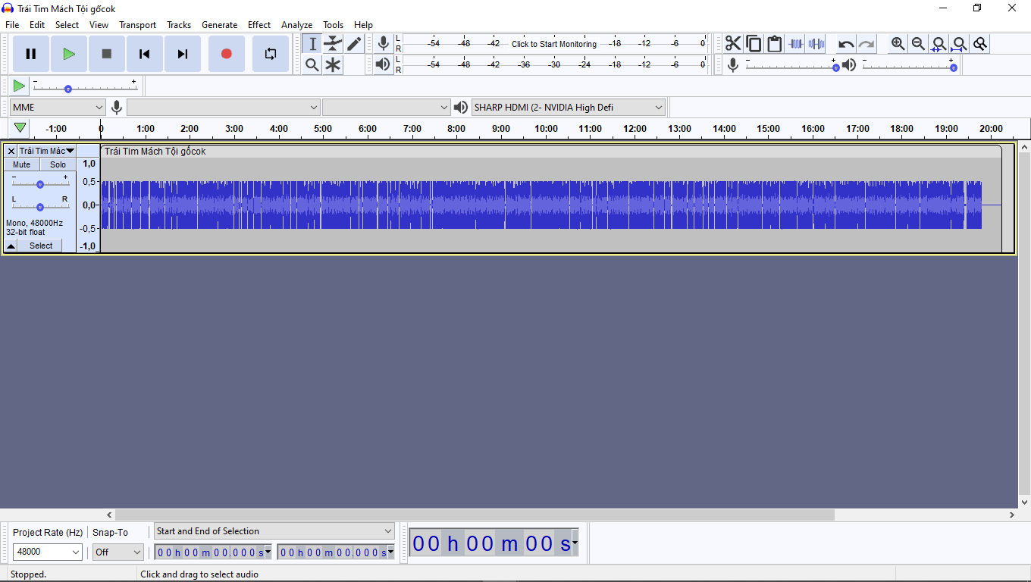Screen dimensions: 1031x582
Task: Choose the Selection (I-beam) tool
Action: (x=312, y=44)
